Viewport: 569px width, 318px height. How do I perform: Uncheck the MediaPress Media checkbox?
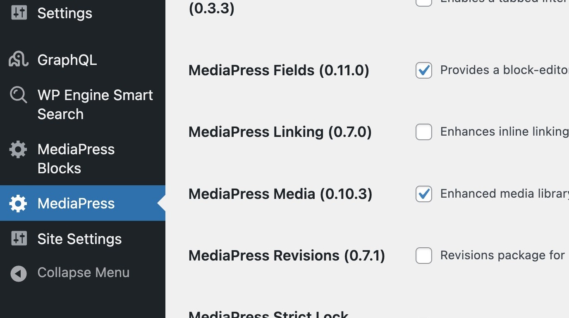point(423,194)
